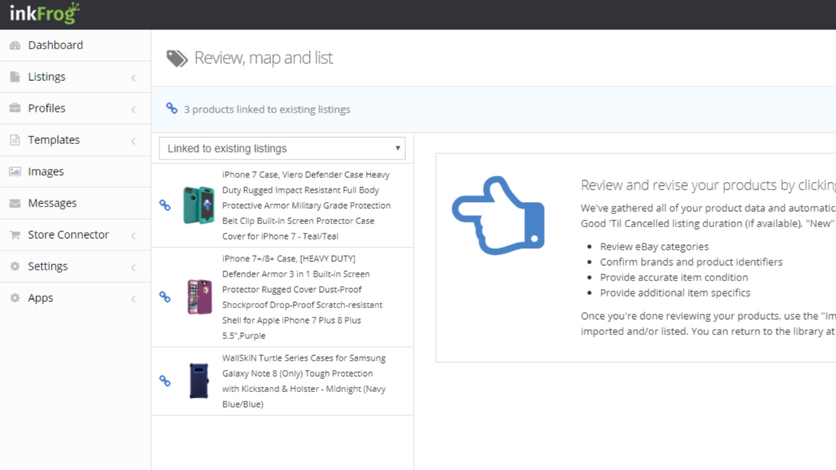
Task: Click '3 products linked to existing listings' text
Action: click(x=267, y=109)
